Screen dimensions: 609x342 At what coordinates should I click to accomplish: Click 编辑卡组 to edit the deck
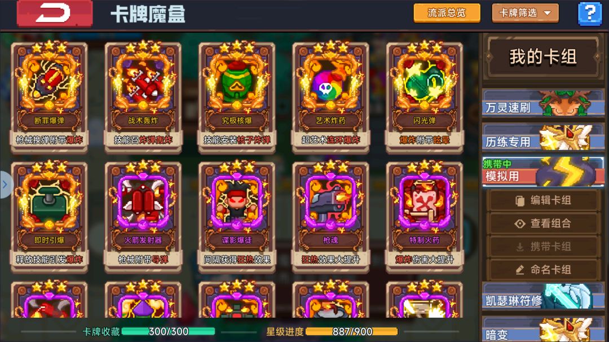click(543, 200)
